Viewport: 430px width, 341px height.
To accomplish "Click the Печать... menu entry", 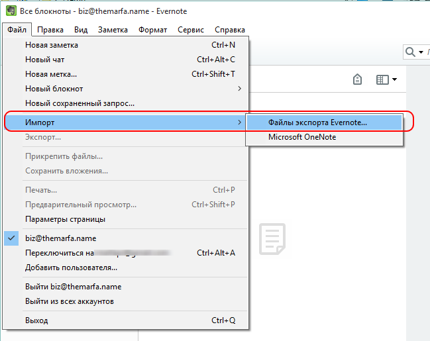I will (x=126, y=190).
